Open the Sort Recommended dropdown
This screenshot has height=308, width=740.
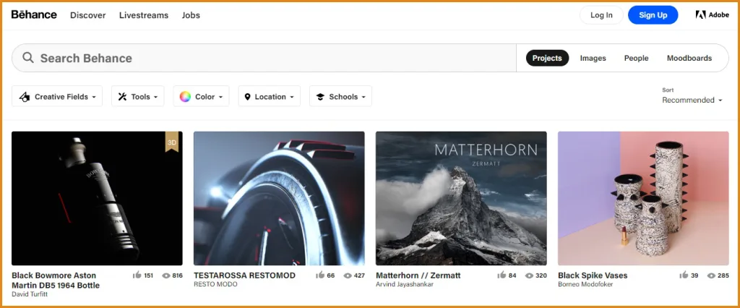pyautogui.click(x=692, y=100)
